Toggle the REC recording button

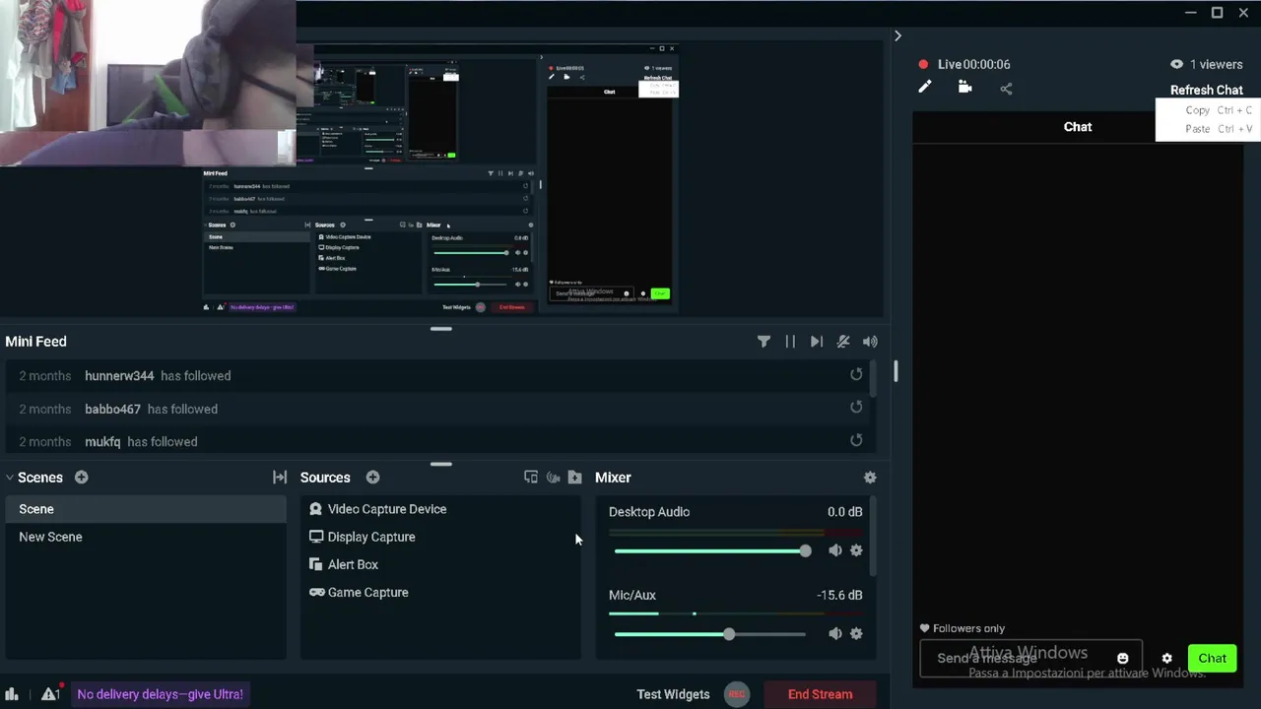click(736, 694)
